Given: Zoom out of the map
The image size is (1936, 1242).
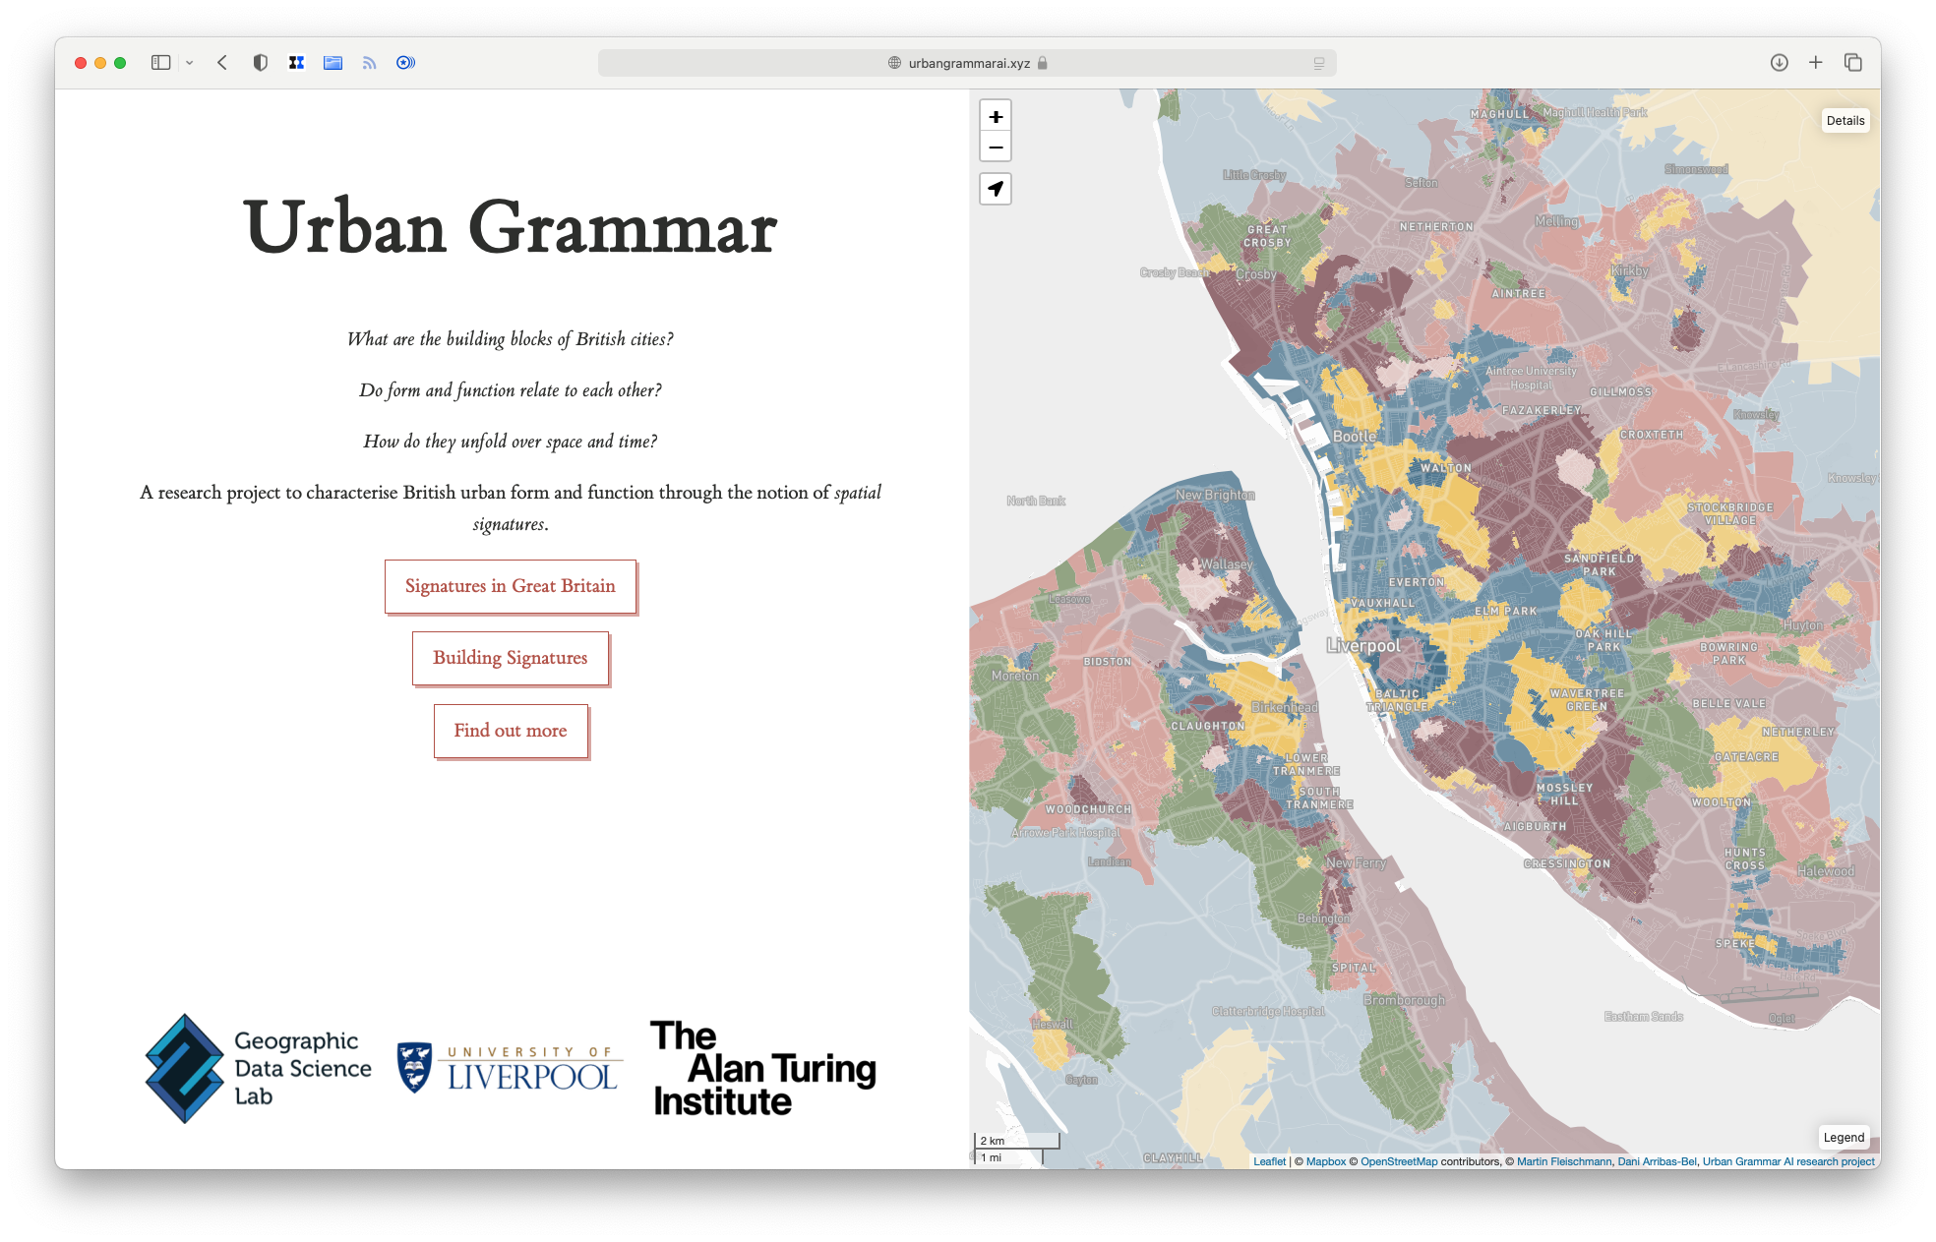Looking at the screenshot, I should pyautogui.click(x=996, y=148).
